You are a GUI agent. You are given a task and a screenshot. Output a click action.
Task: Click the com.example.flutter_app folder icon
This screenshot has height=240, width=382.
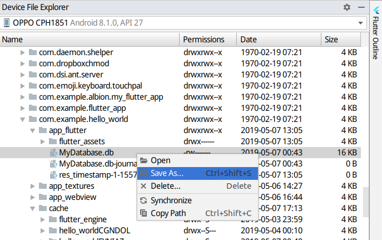(x=33, y=108)
